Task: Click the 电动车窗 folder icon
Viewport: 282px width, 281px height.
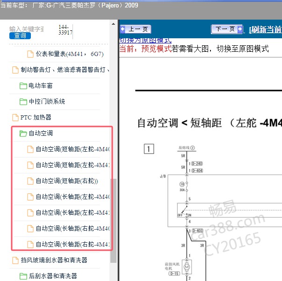Action: click(x=23, y=86)
